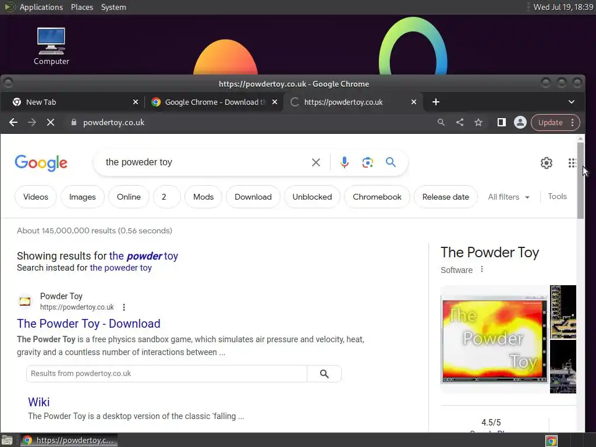Click the page vertical scrollbar thumb
This screenshot has height=447, width=596.
coord(580,180)
